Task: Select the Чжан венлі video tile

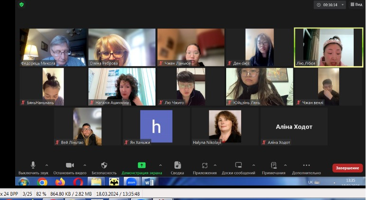Action: (x=329, y=87)
